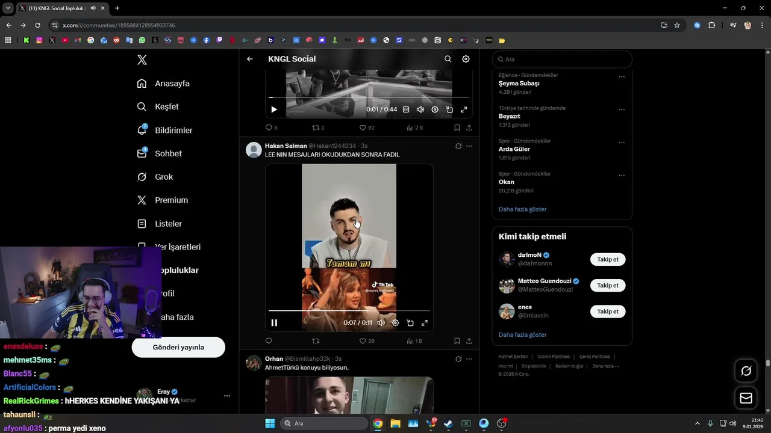
Task: Open File Explorer from the taskbar
Action: point(395,423)
